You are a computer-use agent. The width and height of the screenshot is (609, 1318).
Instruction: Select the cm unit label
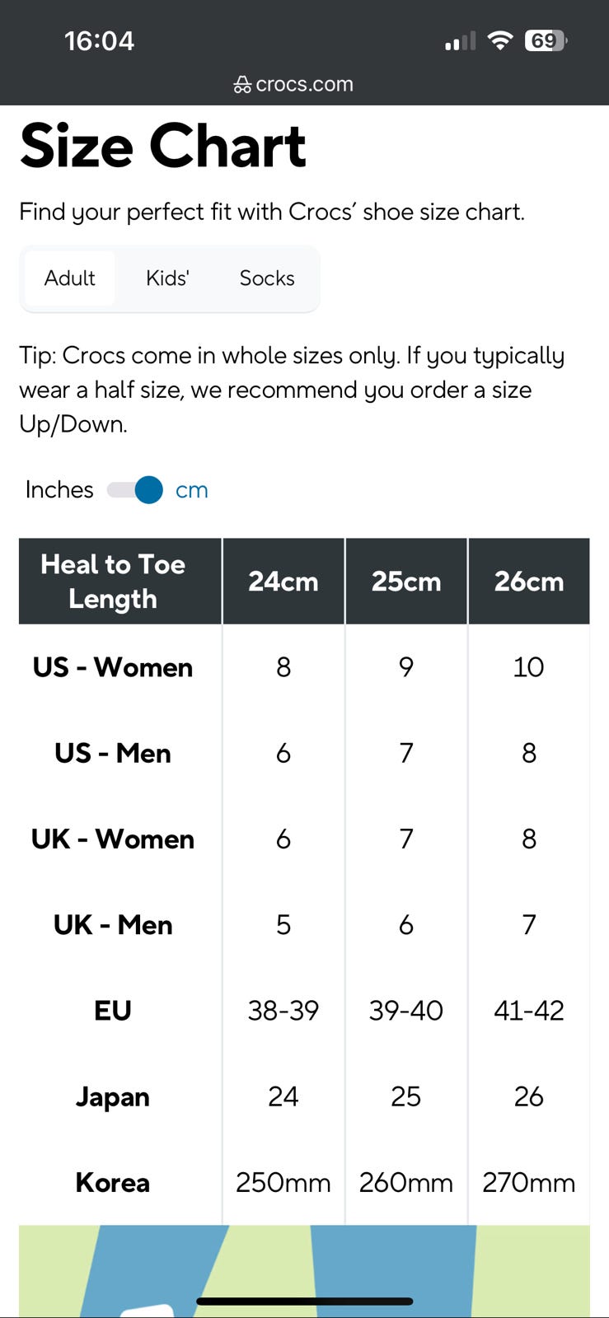tap(192, 490)
